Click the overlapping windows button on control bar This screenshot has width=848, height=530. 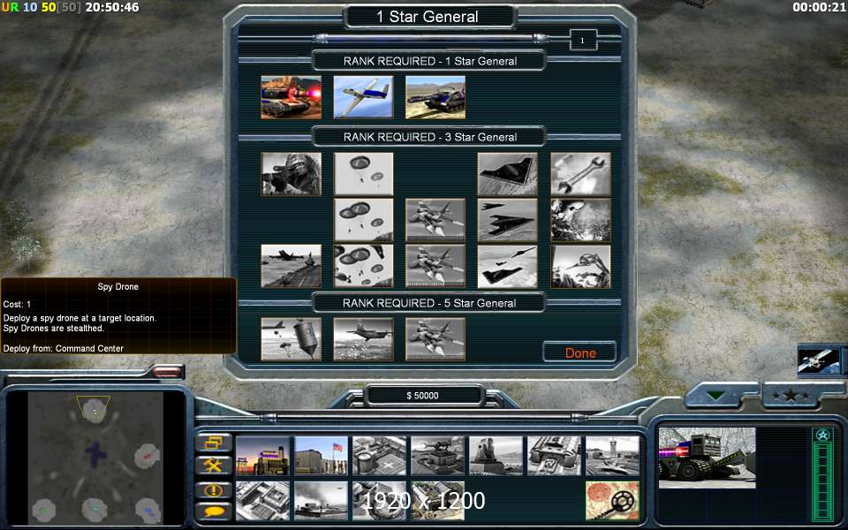pos(214,443)
